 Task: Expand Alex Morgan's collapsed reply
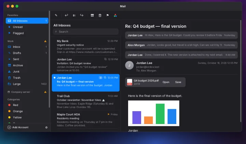pos(181,45)
